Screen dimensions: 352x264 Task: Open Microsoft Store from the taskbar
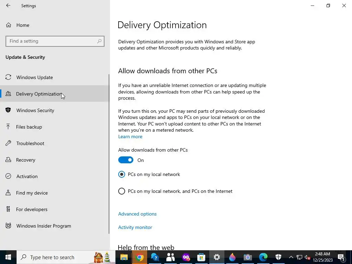[201, 257]
